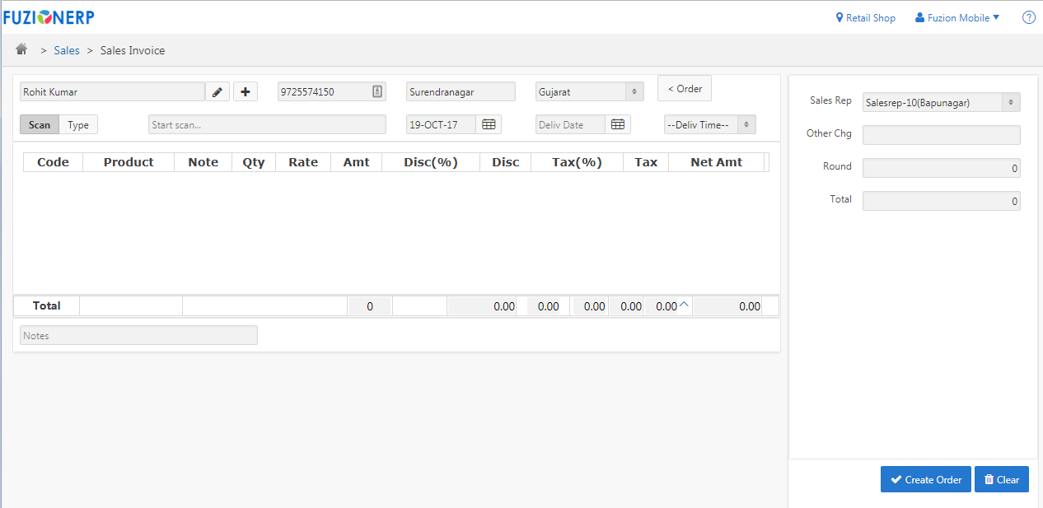1043x508 pixels.
Task: Navigate to Sales via the breadcrumb link
Action: pos(66,50)
